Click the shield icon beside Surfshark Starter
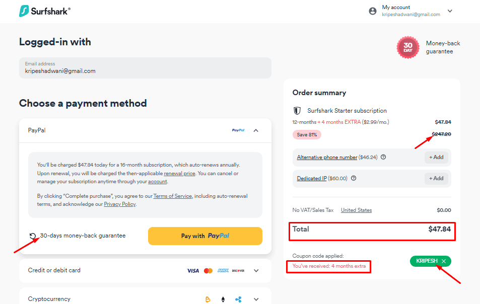480x304 pixels. (297, 111)
